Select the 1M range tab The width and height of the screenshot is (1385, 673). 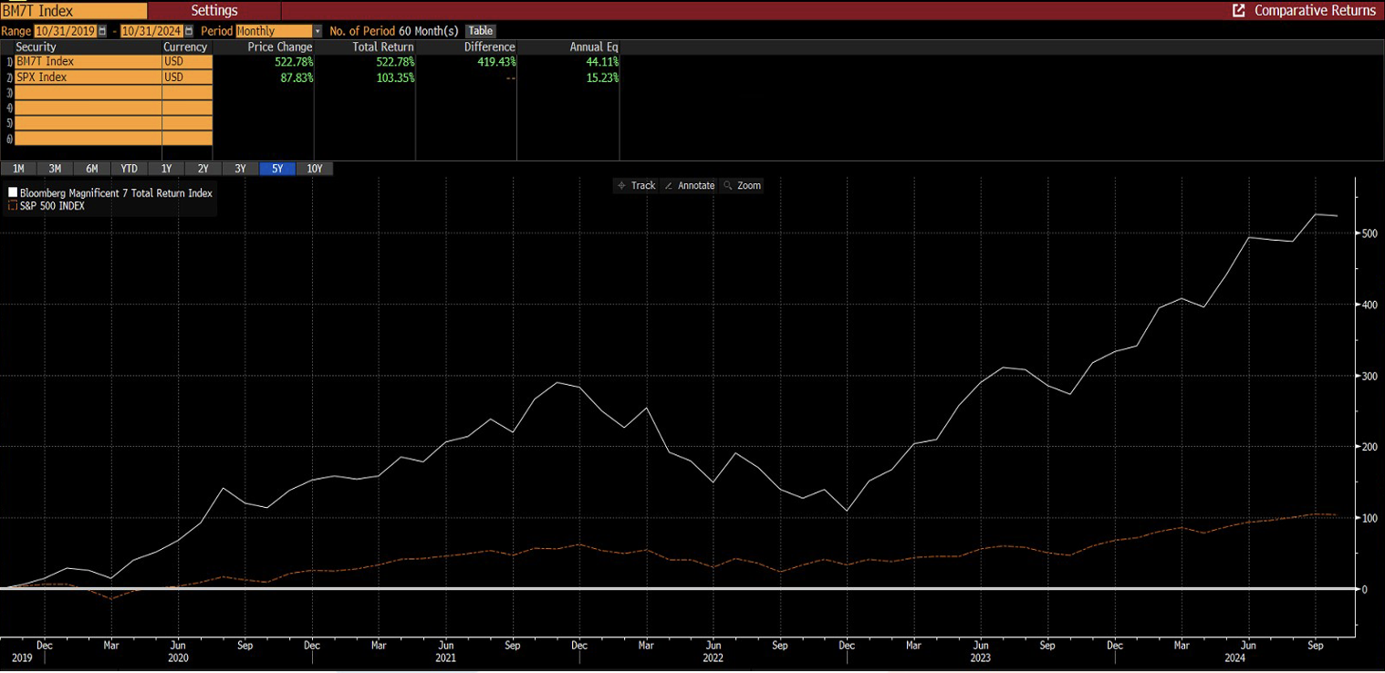pos(18,169)
